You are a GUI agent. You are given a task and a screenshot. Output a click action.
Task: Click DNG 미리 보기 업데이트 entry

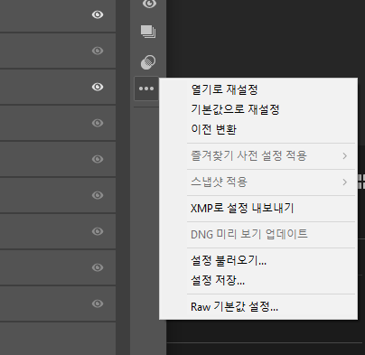point(249,234)
